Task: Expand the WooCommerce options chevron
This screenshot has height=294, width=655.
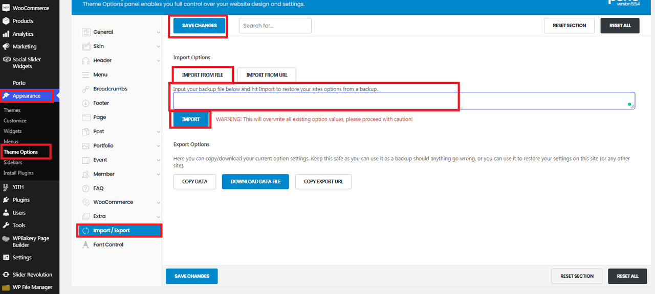Action: pos(158,203)
